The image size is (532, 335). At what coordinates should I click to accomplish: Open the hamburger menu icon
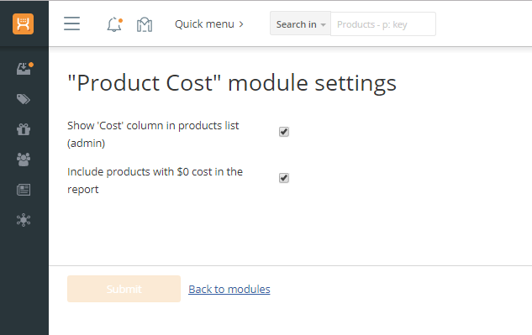pyautogui.click(x=71, y=24)
